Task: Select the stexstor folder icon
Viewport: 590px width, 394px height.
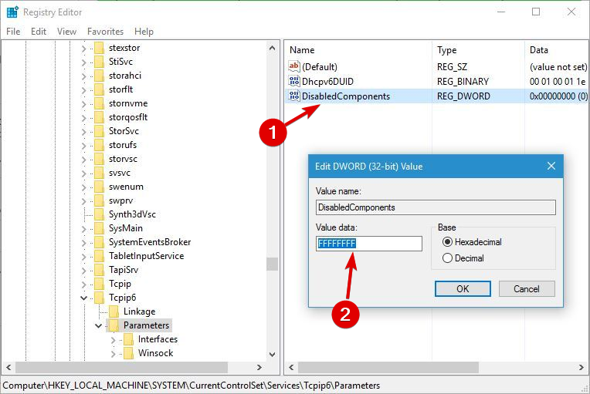Action: tap(99, 48)
